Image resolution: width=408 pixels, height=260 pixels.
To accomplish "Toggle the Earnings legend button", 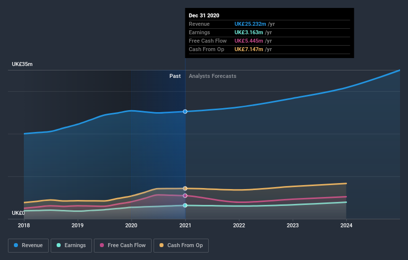I will click(x=71, y=246).
